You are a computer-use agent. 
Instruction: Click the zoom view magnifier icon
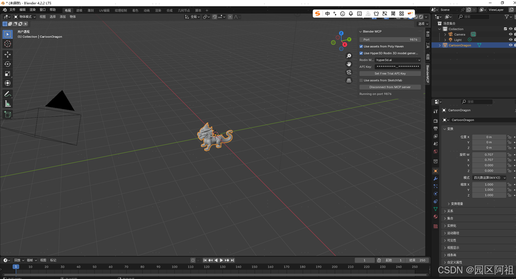(x=349, y=56)
